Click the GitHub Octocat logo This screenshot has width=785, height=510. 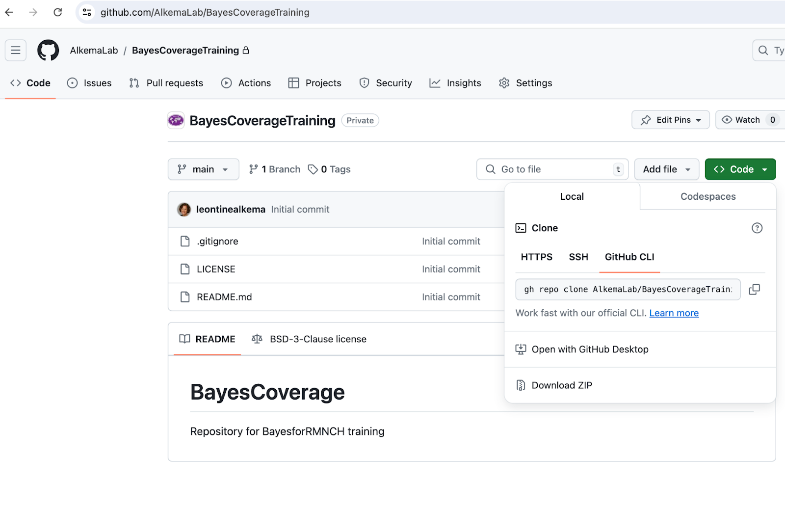click(x=48, y=50)
